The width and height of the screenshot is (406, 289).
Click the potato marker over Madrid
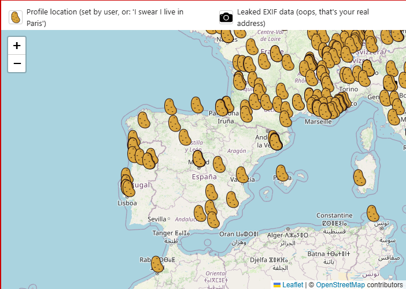tap(198, 159)
